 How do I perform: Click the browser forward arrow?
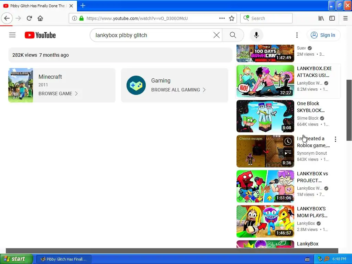tap(19, 19)
